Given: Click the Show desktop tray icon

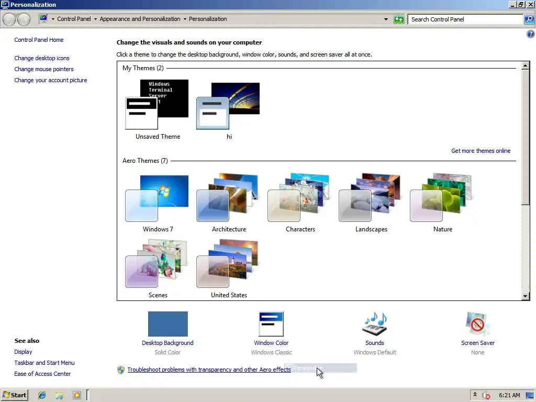Looking at the screenshot, I should click(530, 396).
